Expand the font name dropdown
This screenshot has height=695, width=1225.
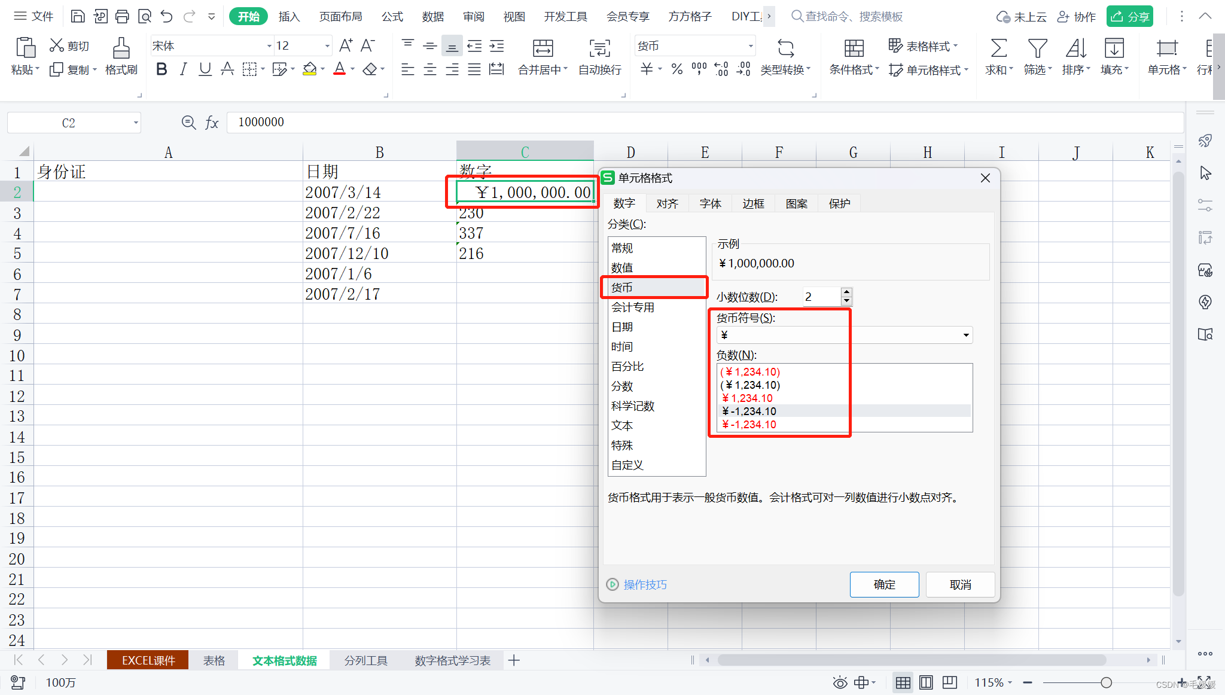tap(269, 46)
